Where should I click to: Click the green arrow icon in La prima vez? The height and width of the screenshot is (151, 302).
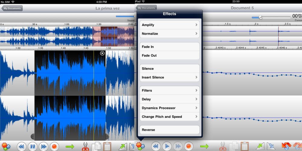[70, 147]
